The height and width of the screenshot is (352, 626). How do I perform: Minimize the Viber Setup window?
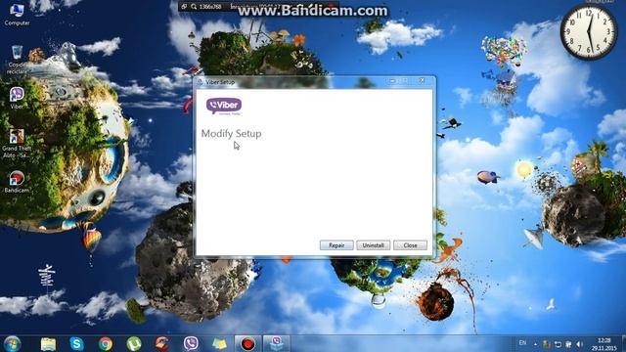coord(392,81)
